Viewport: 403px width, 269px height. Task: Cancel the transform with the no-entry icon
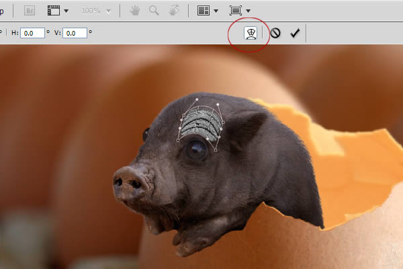(275, 33)
